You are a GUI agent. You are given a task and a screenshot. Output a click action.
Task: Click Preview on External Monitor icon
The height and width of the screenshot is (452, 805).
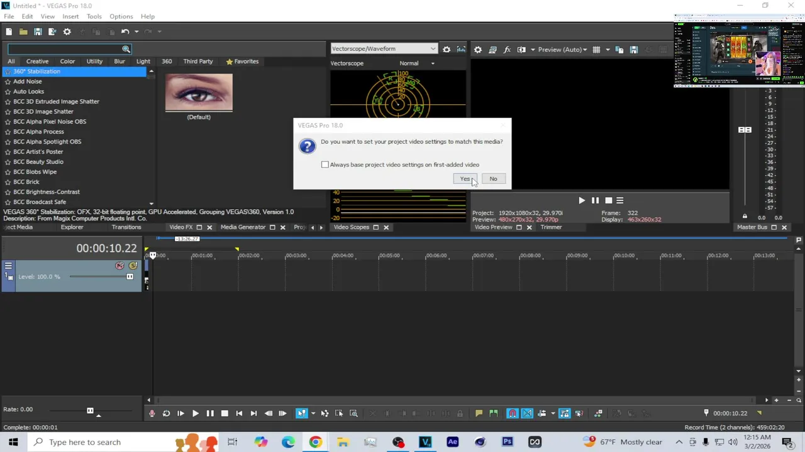click(x=492, y=50)
